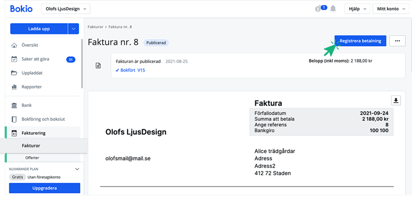Click the Bokföring och bokslut book icon

(14, 119)
